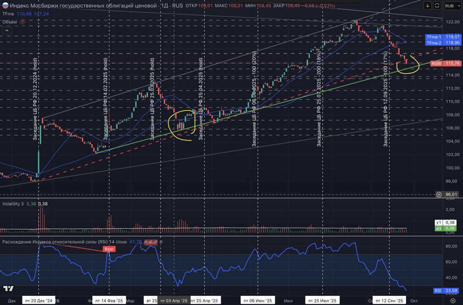Screen dimensions: 463x305
Task: Open the symbol name Индекс Мосбиржи title
Action: (90, 5)
